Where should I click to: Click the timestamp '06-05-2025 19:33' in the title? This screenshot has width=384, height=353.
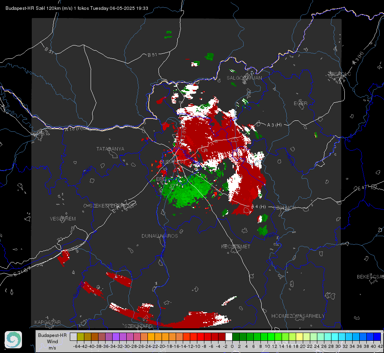(x=129, y=8)
